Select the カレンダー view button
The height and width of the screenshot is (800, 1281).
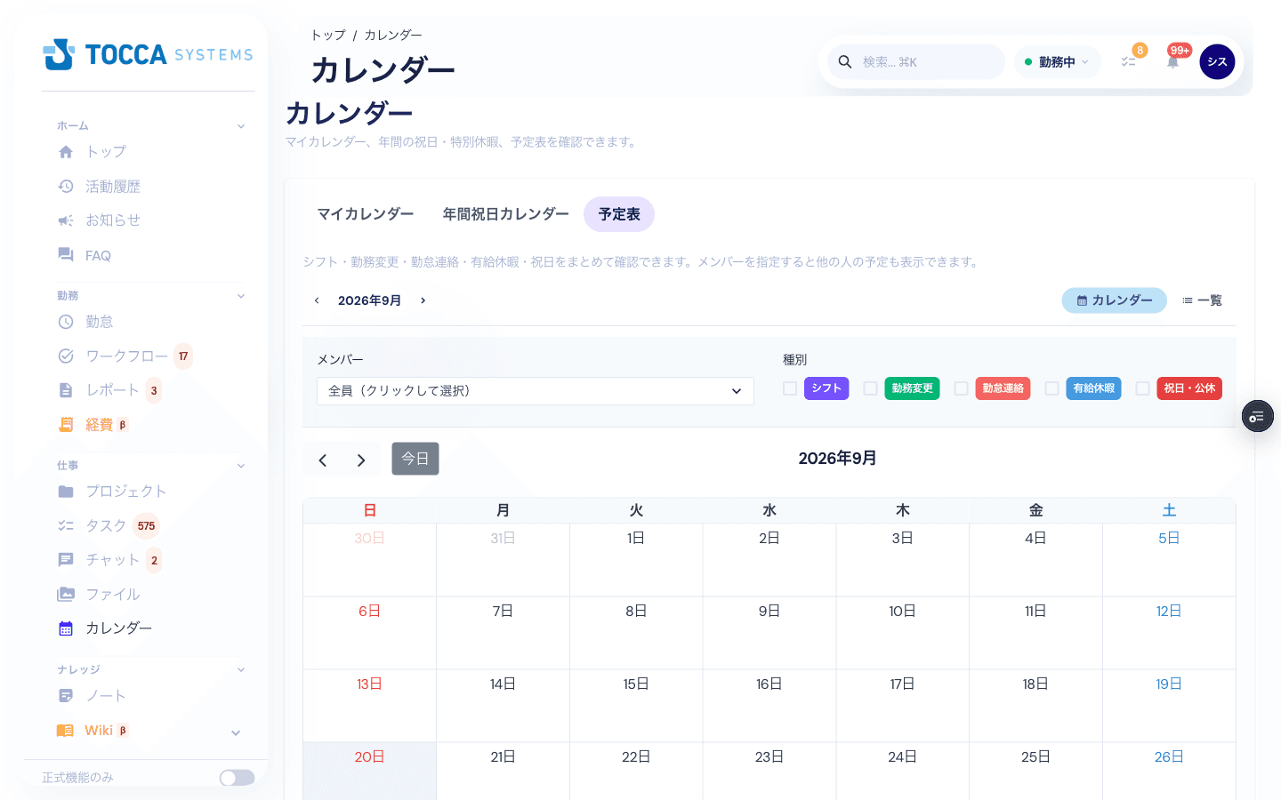(x=1115, y=300)
